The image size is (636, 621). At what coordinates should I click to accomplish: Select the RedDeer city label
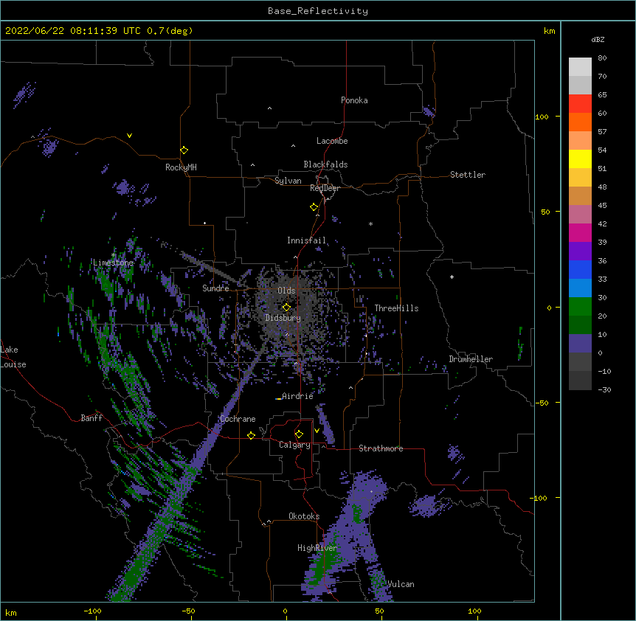pos(325,188)
